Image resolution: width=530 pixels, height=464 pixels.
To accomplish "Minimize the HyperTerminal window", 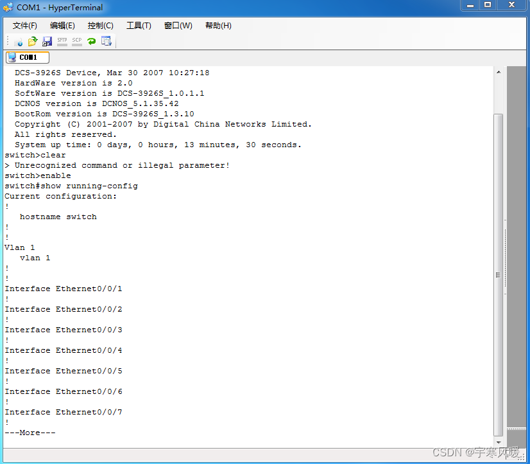I will pyautogui.click(x=470, y=5).
